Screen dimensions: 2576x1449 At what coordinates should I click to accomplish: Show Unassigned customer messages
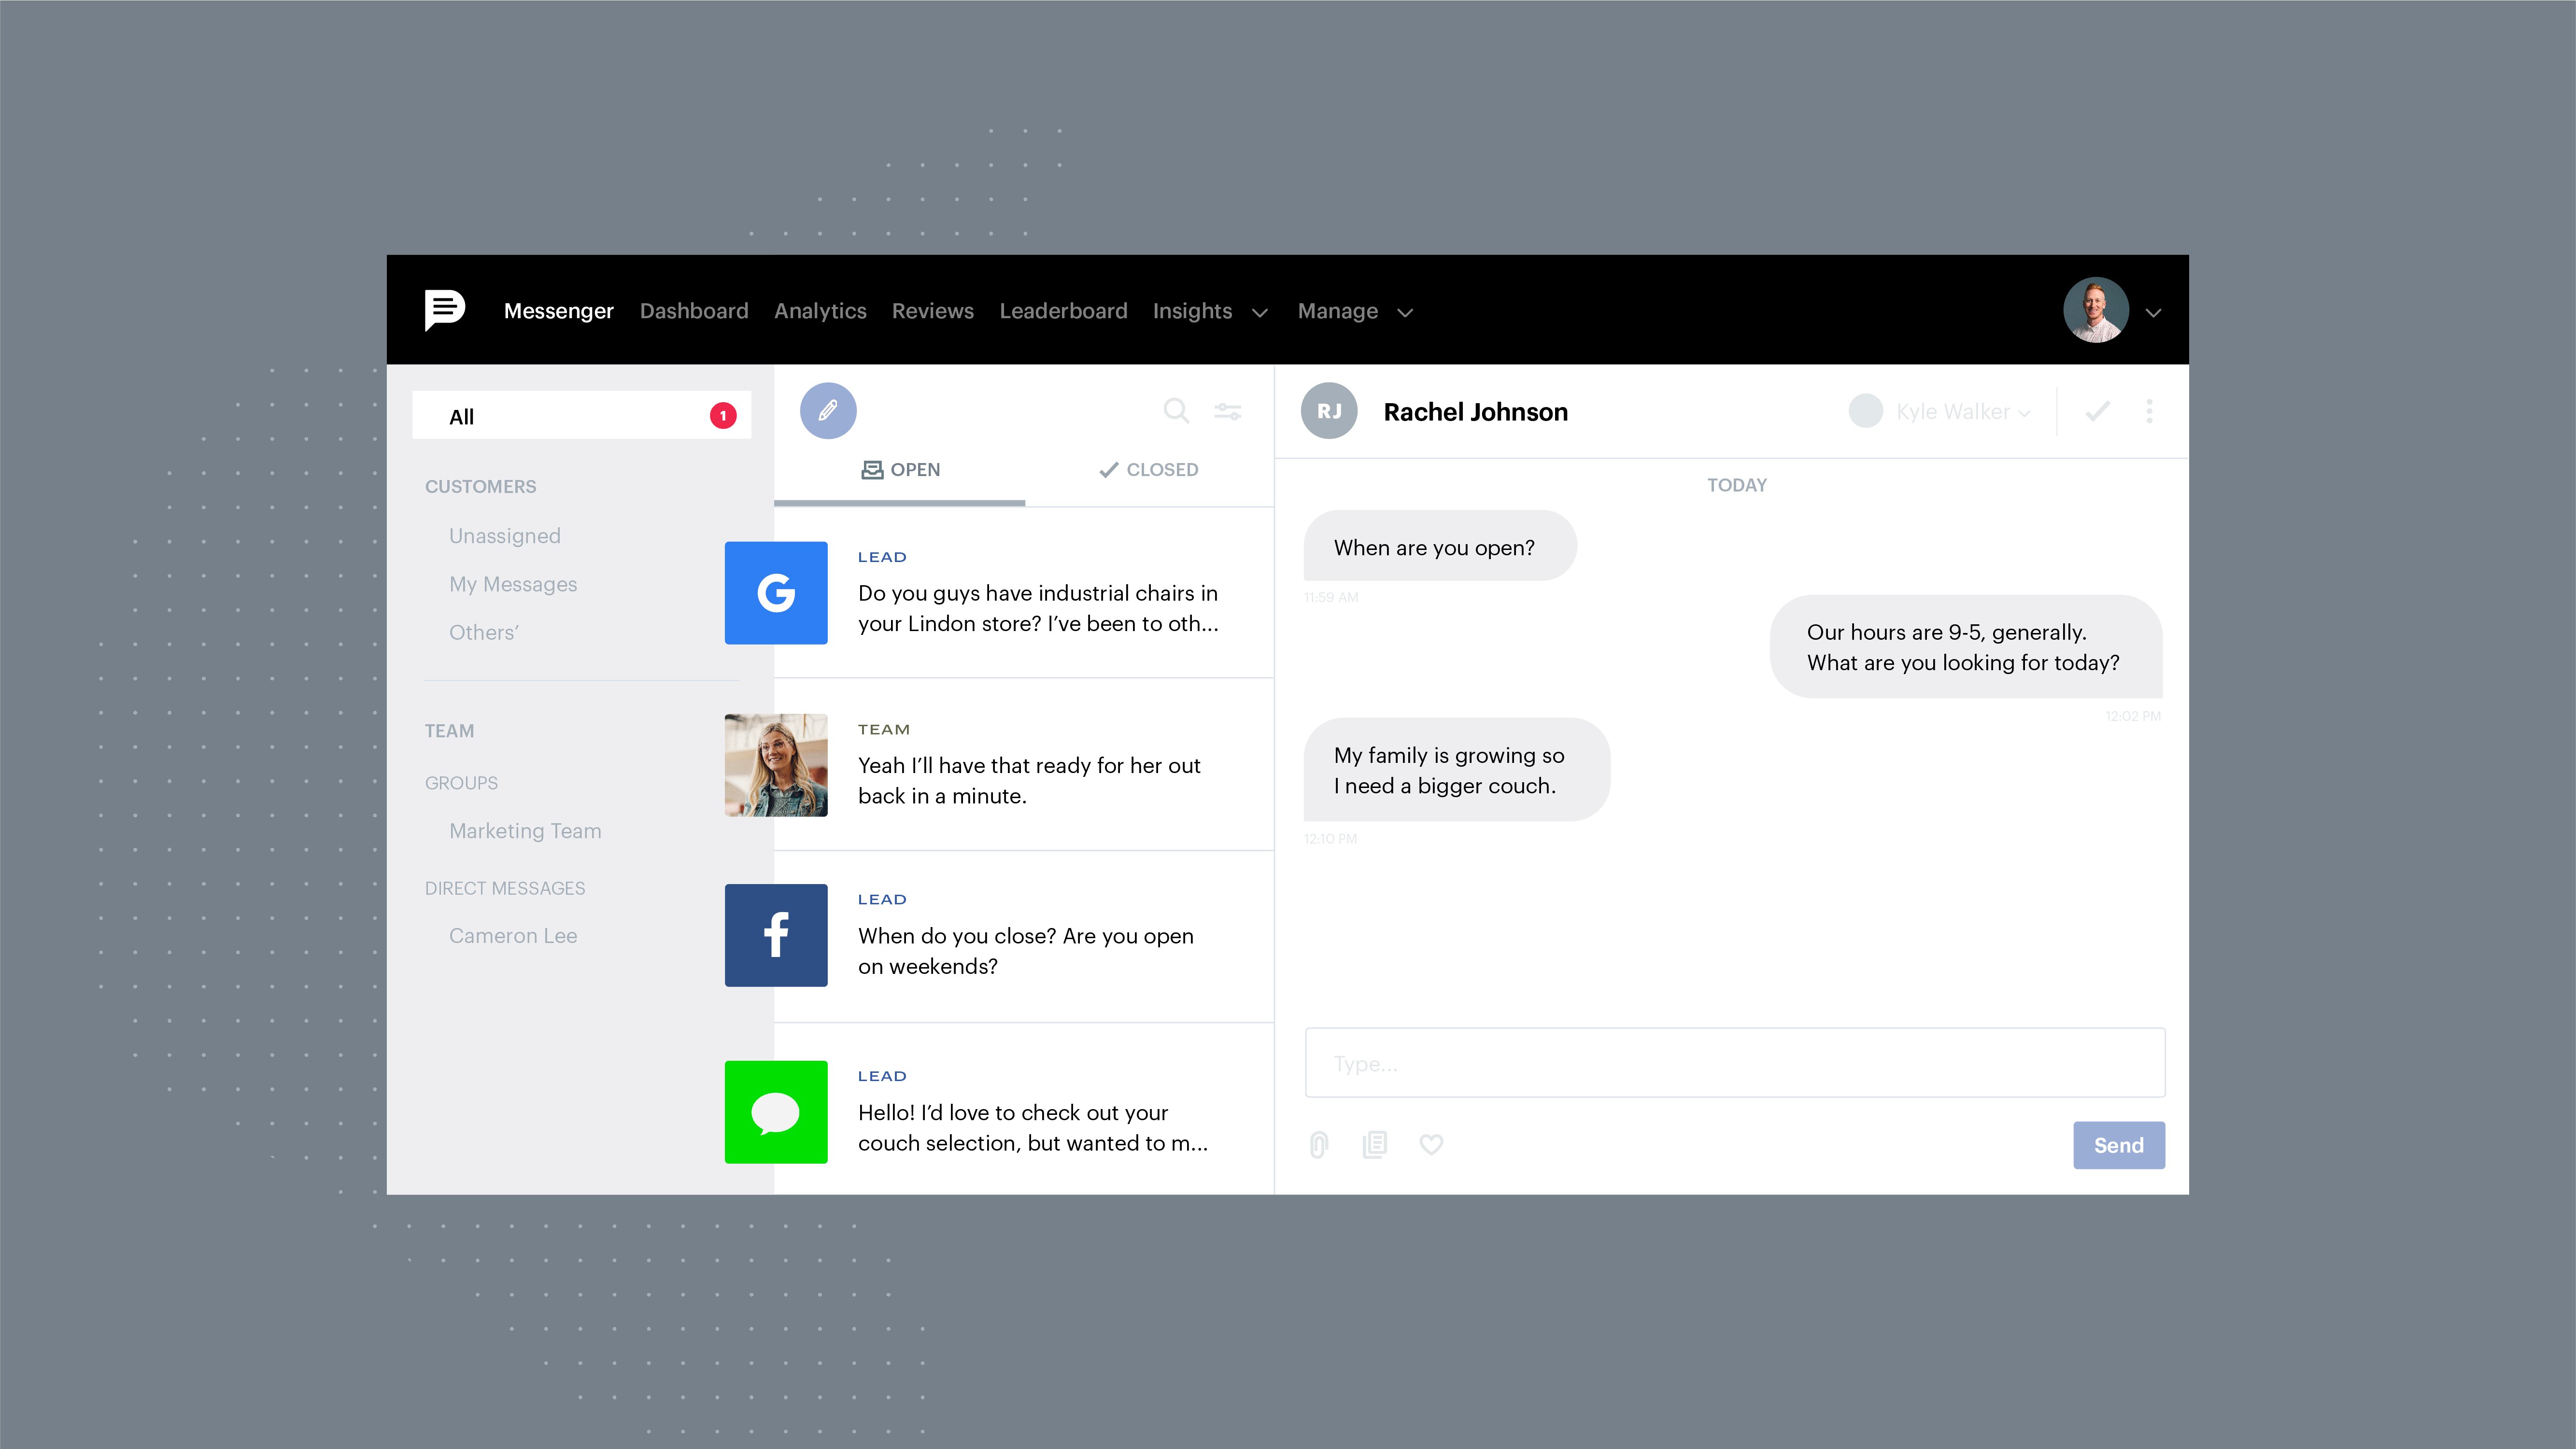click(x=505, y=536)
